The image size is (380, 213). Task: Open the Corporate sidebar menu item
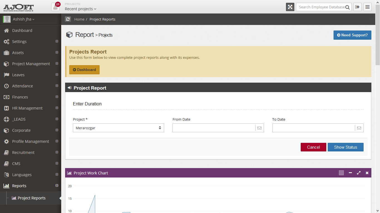click(31, 130)
